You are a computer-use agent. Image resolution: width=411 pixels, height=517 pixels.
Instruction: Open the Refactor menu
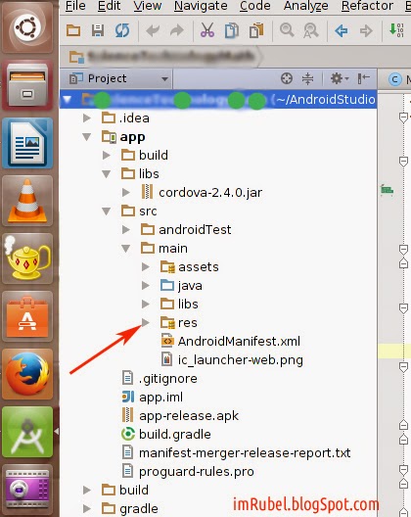pos(367,6)
